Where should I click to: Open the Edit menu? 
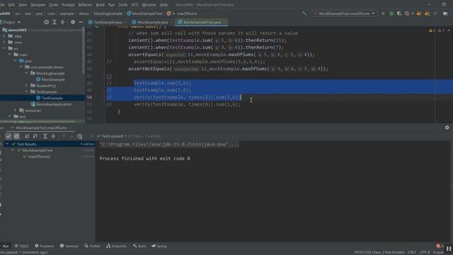pos(11,5)
